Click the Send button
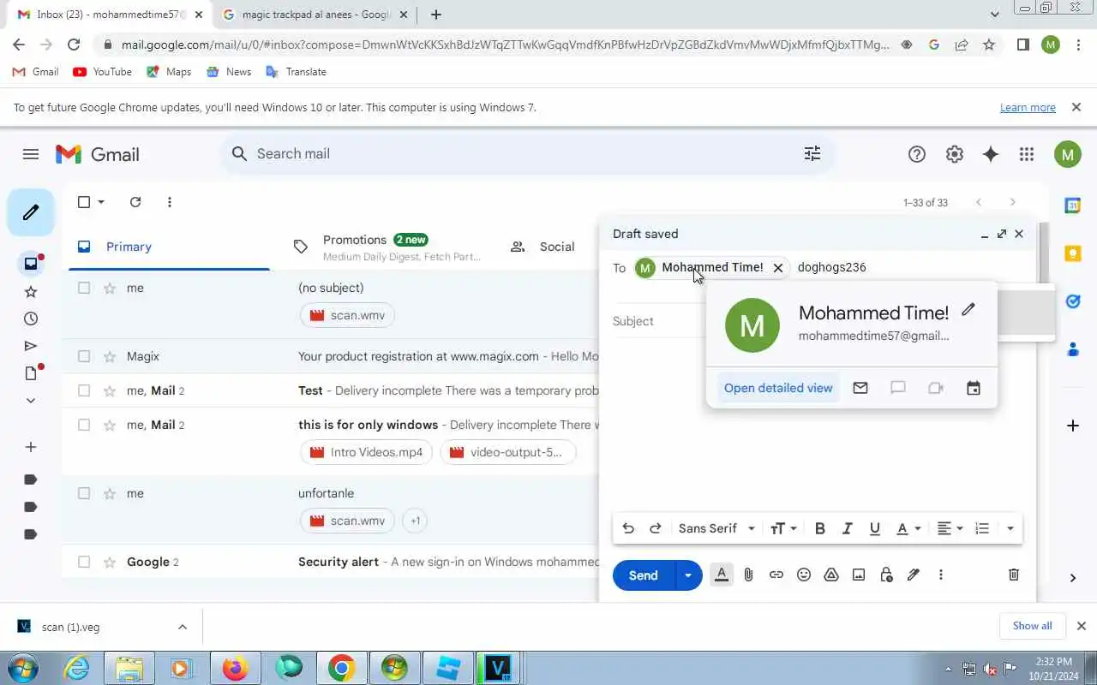Viewport: 1097px width, 685px height. tap(644, 575)
